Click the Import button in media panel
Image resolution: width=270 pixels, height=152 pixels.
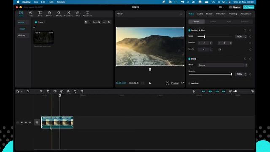click(x=40, y=22)
